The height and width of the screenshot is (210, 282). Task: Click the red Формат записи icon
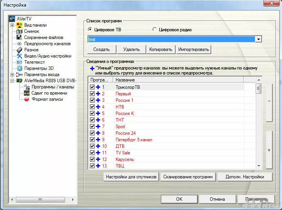(27, 99)
